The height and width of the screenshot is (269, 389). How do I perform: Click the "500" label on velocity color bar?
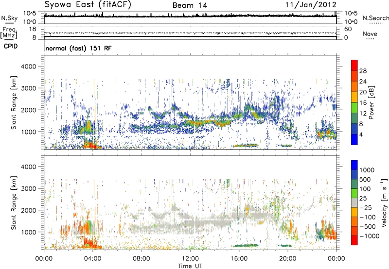366,179
